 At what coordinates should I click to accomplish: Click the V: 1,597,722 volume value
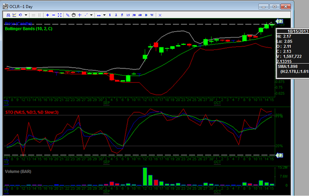(x=289, y=57)
